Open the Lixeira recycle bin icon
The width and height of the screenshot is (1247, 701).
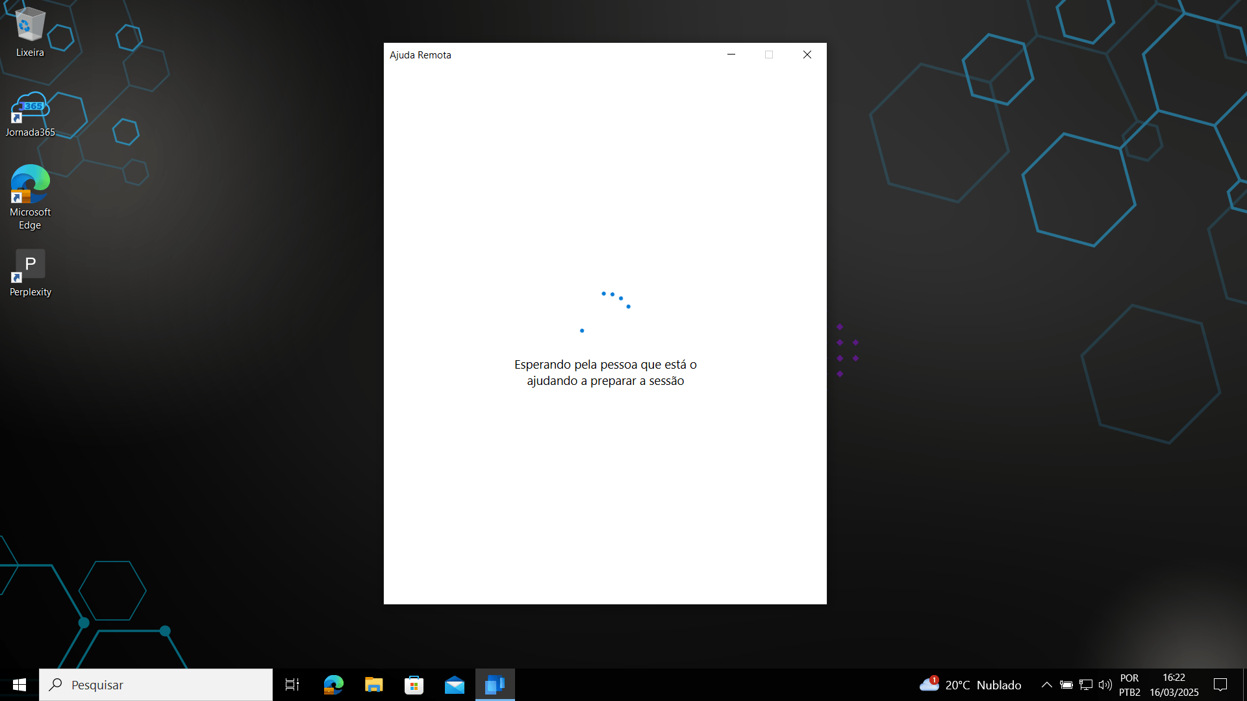30,32
